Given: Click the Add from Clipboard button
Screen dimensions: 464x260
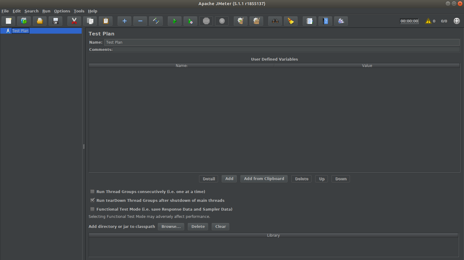Looking at the screenshot, I should pos(264,179).
